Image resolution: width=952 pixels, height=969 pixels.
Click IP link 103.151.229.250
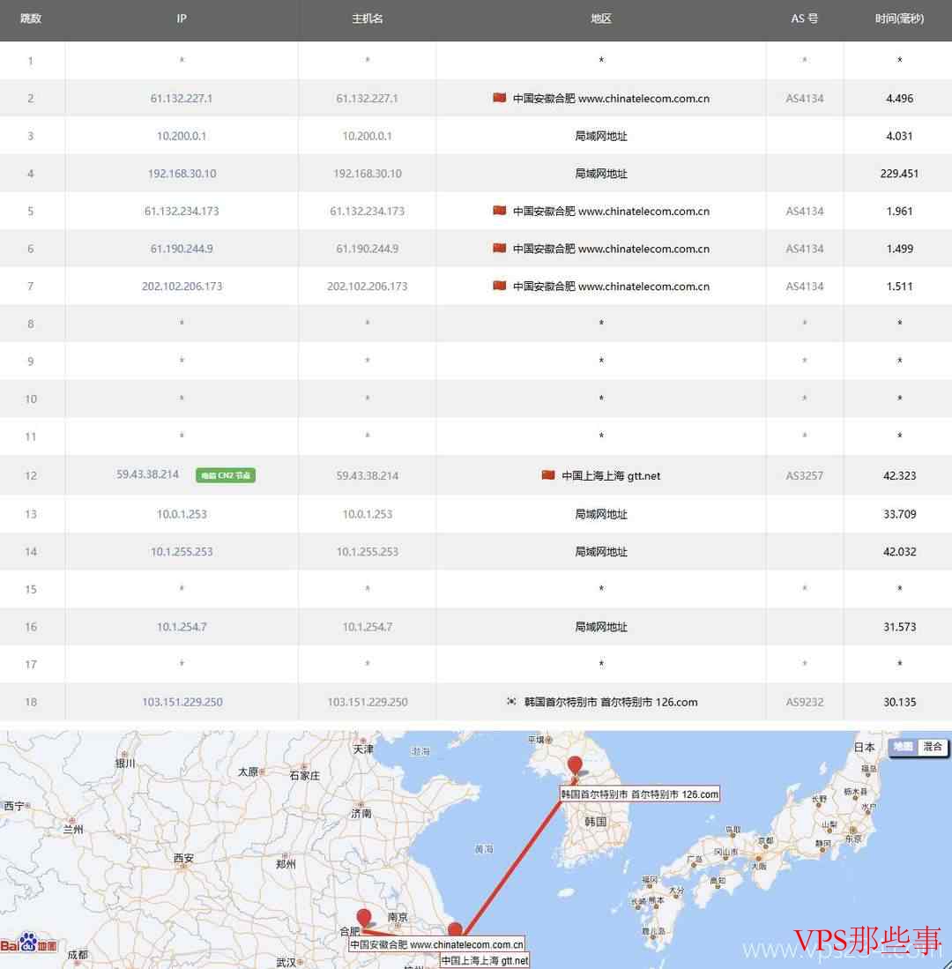point(182,702)
